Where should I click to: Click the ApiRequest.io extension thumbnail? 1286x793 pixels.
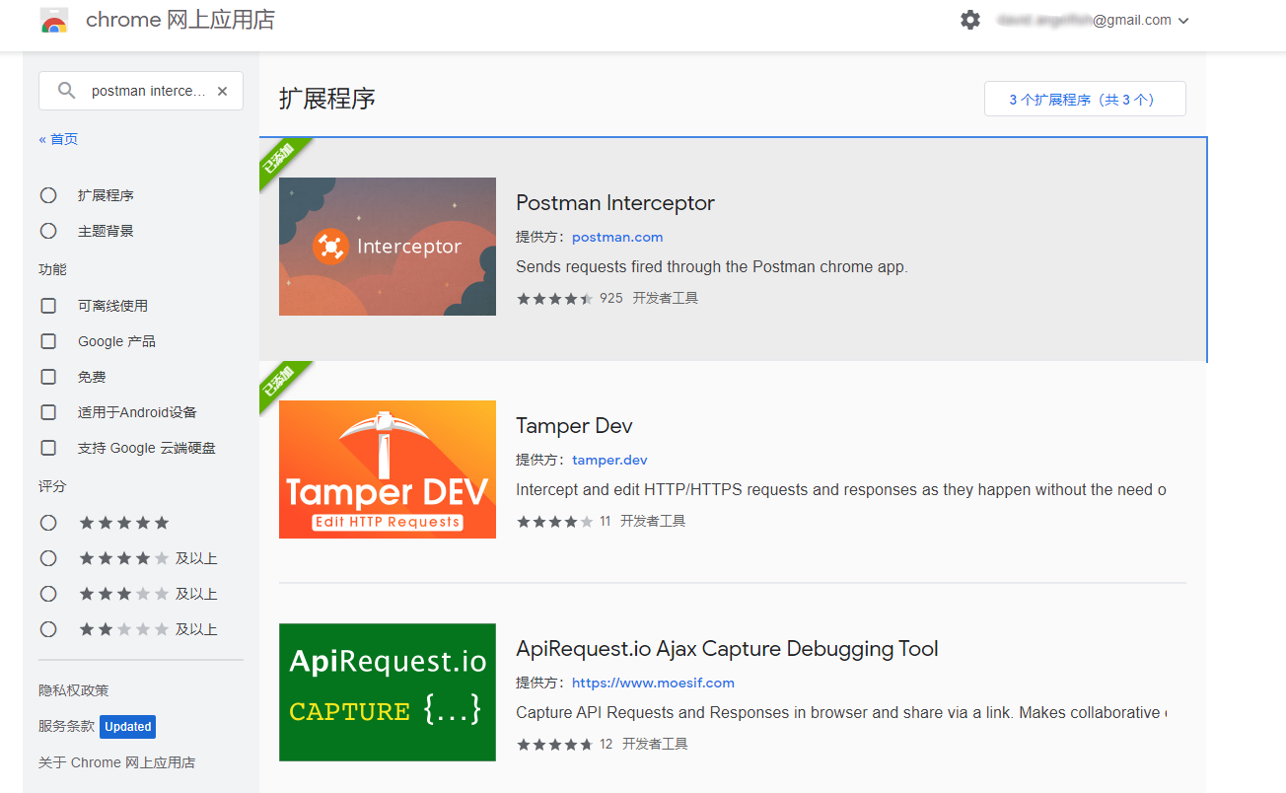tap(387, 692)
